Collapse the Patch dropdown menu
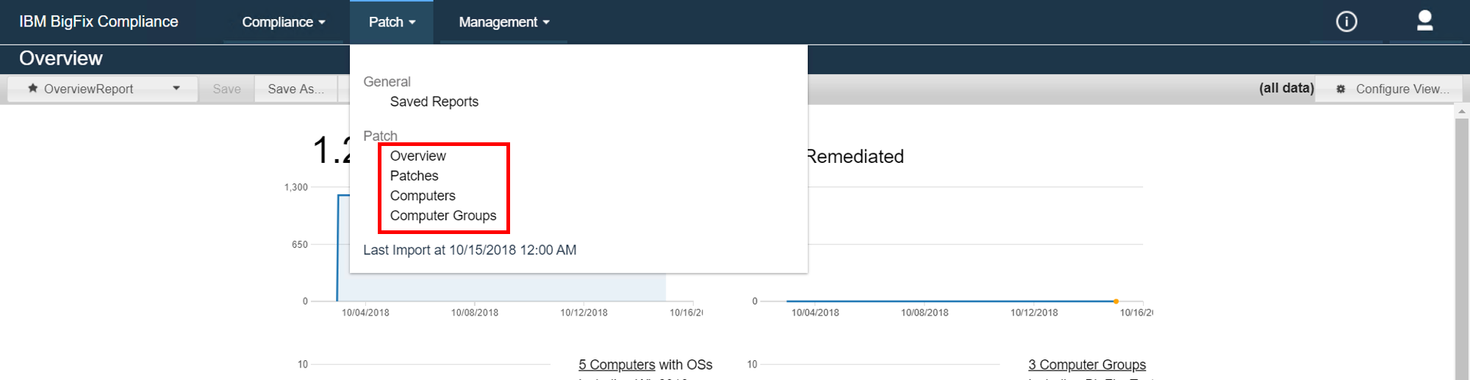 click(392, 22)
